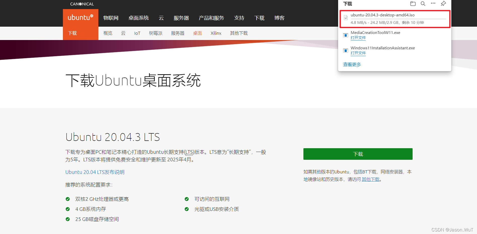
Task: Click the 下载Ubuntu桌面系统 heading
Action: click(133, 81)
